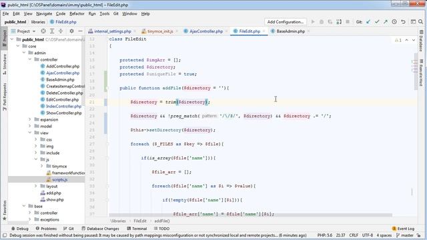Viewport: 427px width, 240px height.
Task: Expand the model folder
Action: (x=30, y=126)
